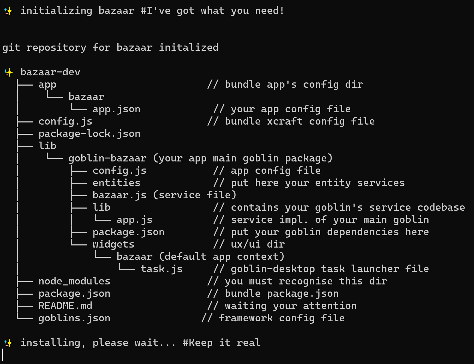The height and width of the screenshot is (364, 474).
Task: Click the '#Keep it real' text
Action: click(222, 343)
